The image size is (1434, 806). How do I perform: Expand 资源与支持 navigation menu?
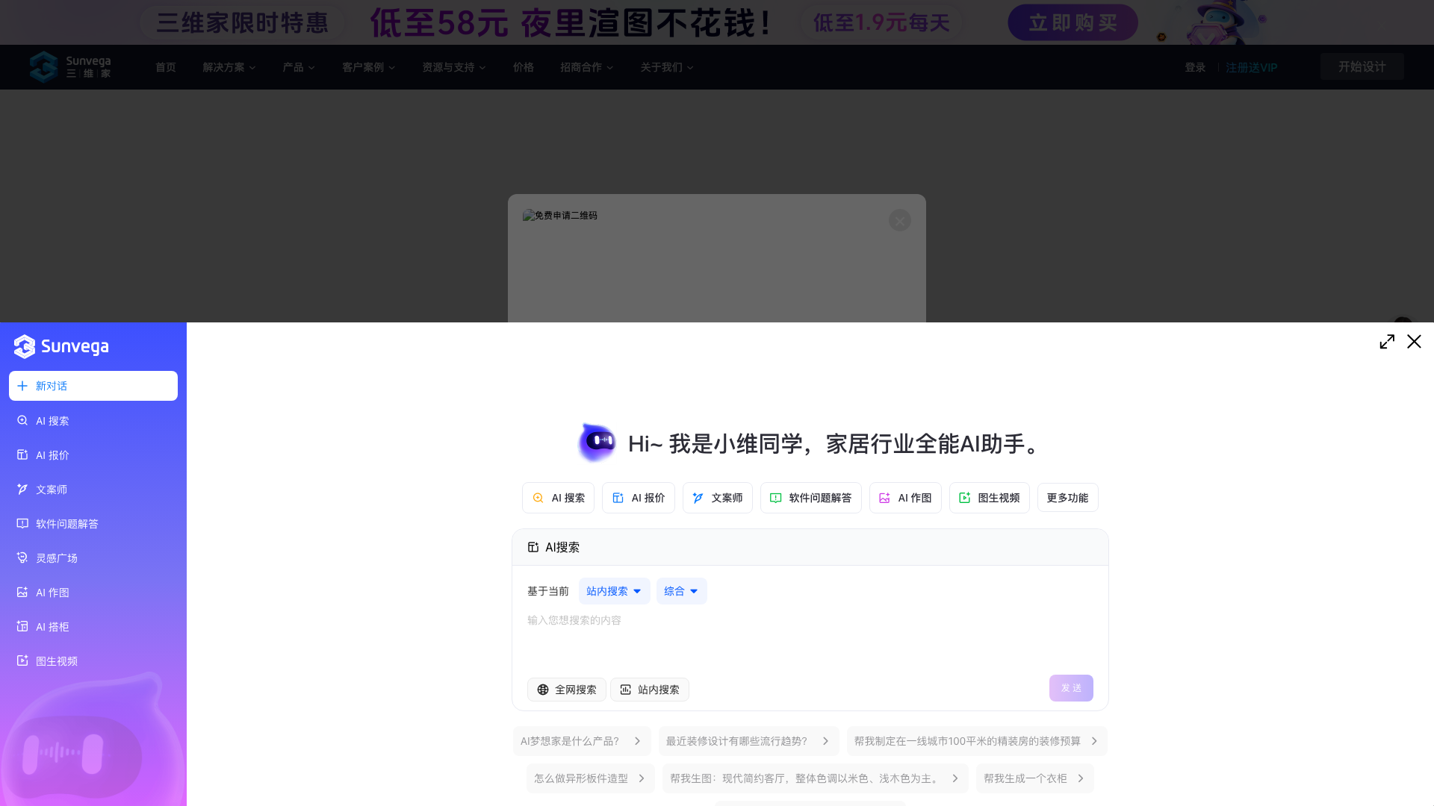pos(454,67)
